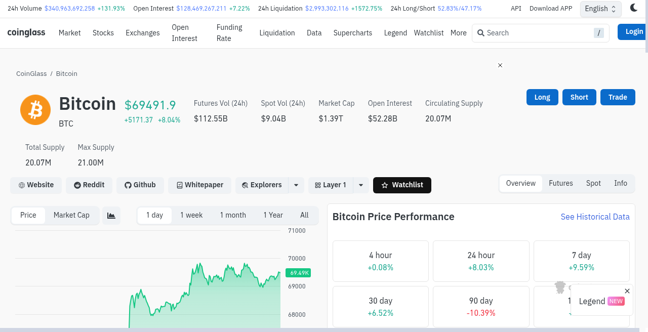
Task: Open the Market menu
Action: click(x=70, y=33)
